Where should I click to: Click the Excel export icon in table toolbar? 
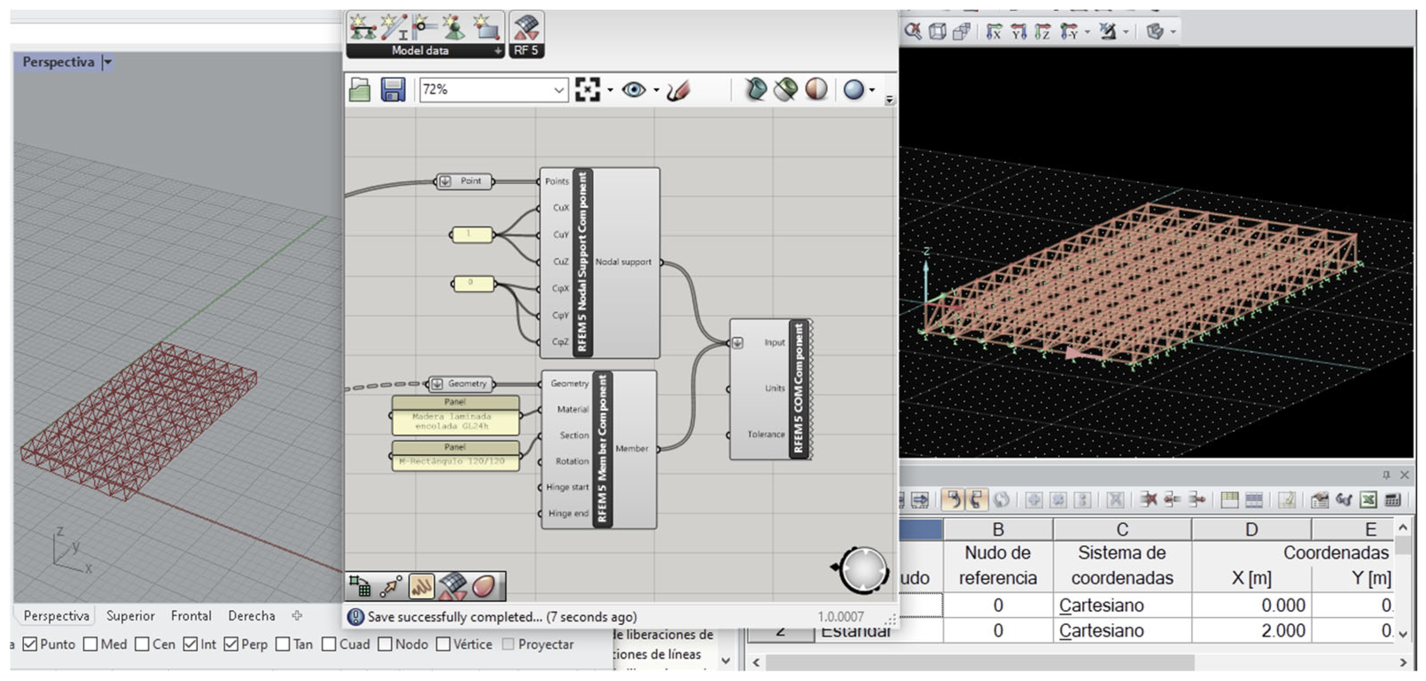click(1368, 499)
